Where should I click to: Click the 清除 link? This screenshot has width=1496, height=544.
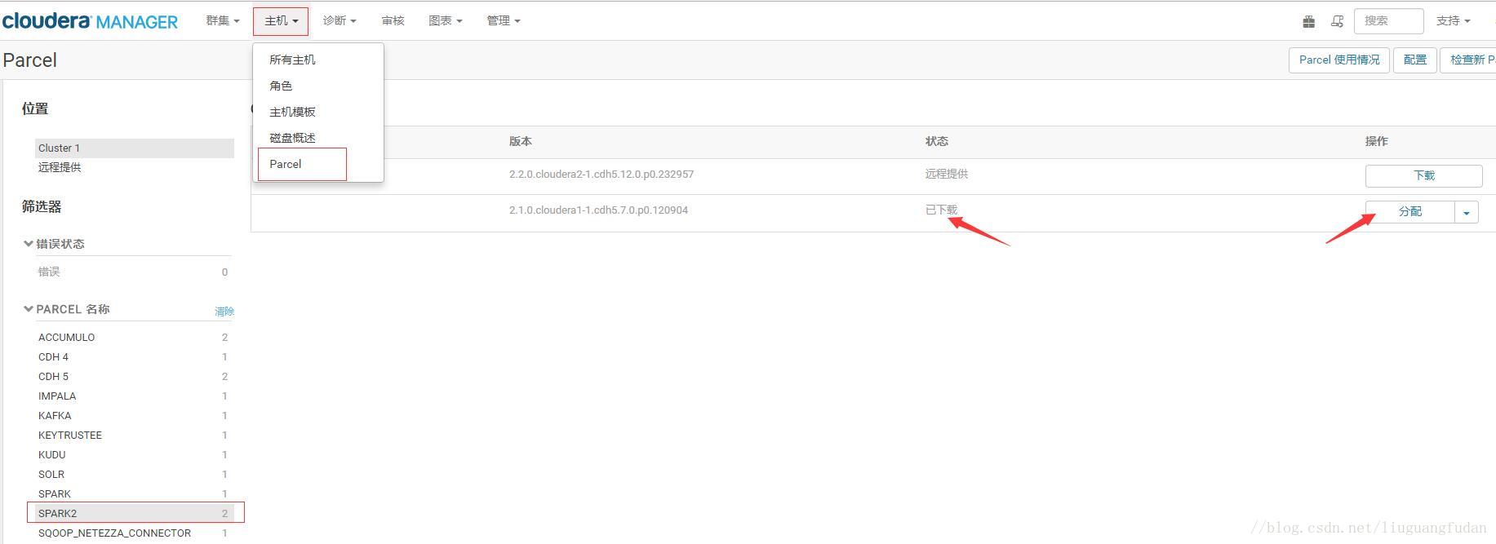click(x=224, y=312)
